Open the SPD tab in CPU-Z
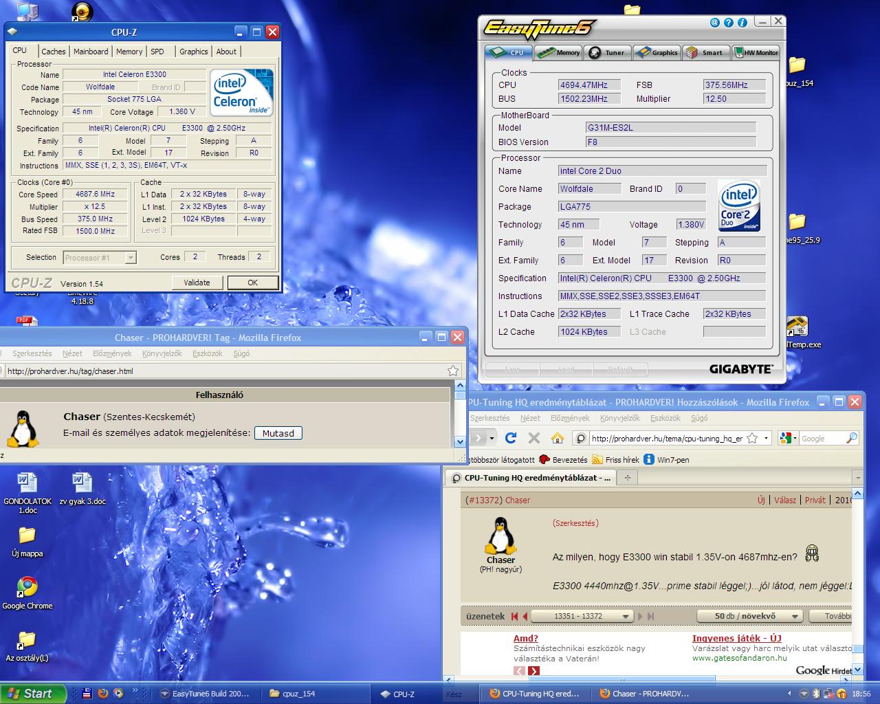 coord(157,52)
